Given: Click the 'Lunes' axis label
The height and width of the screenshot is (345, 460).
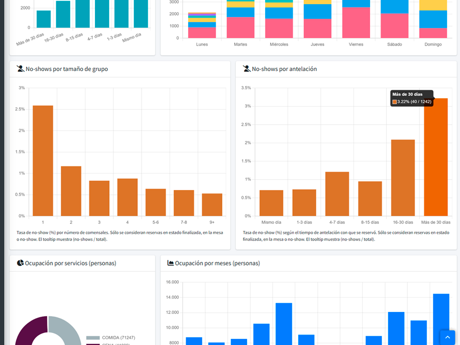Looking at the screenshot, I should (x=202, y=44).
